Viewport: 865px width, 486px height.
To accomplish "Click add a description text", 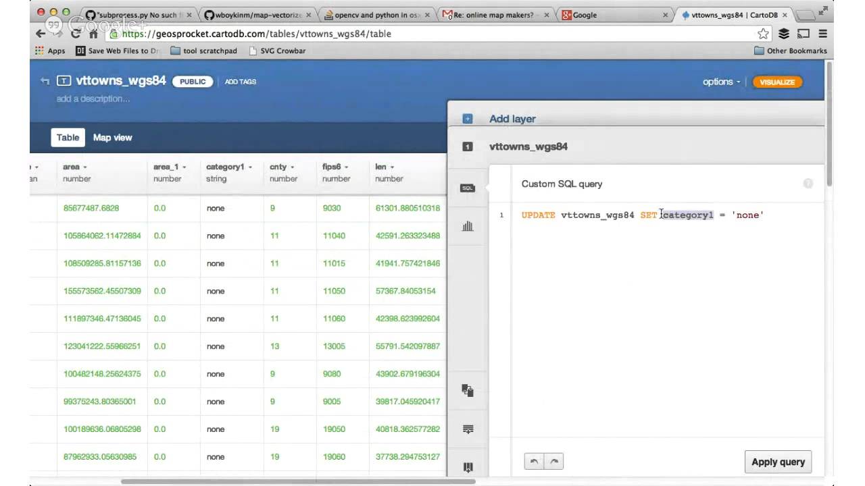I will pyautogui.click(x=93, y=99).
